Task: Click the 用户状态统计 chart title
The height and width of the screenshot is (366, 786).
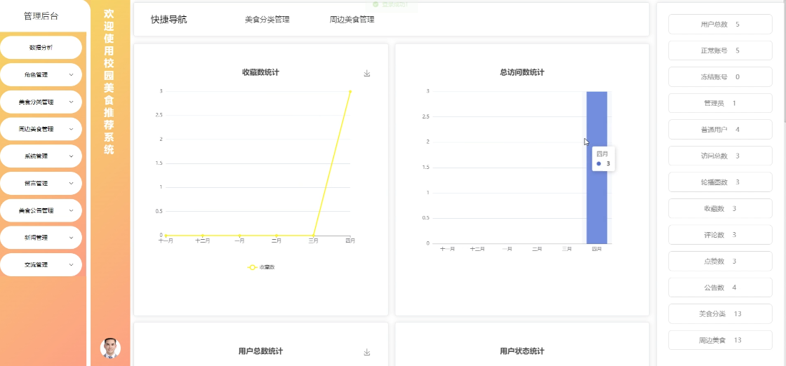Action: pos(522,351)
